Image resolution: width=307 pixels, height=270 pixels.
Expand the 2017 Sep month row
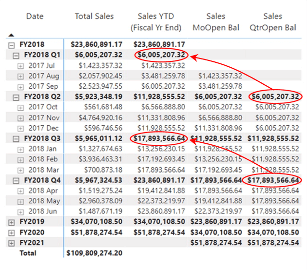(x=20, y=86)
